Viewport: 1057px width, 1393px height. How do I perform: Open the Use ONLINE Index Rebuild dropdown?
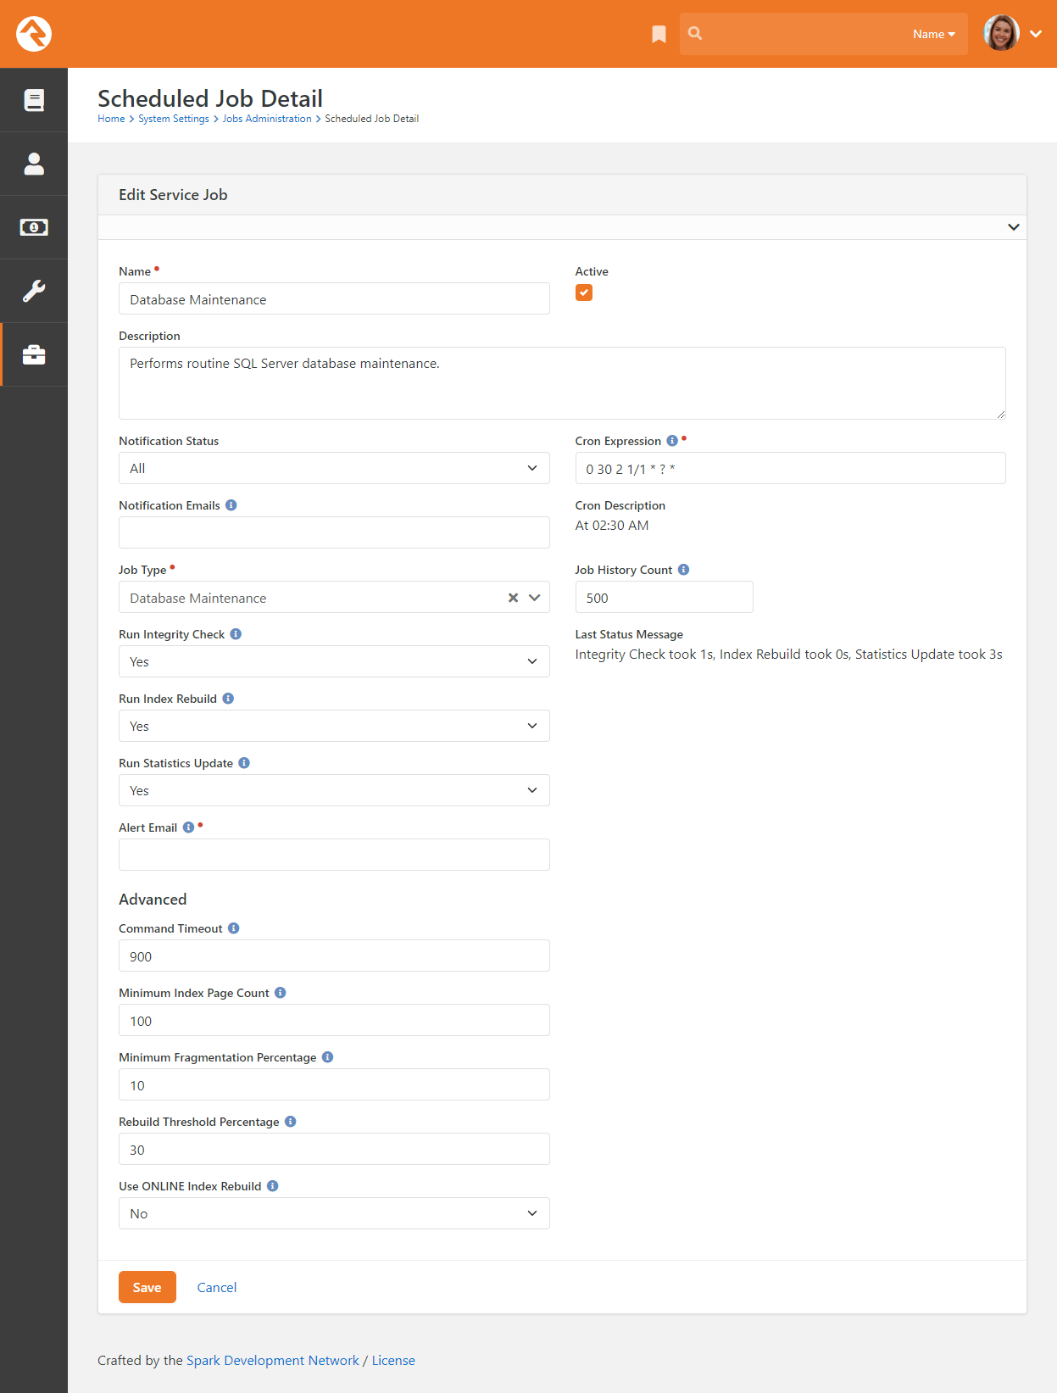click(334, 1213)
